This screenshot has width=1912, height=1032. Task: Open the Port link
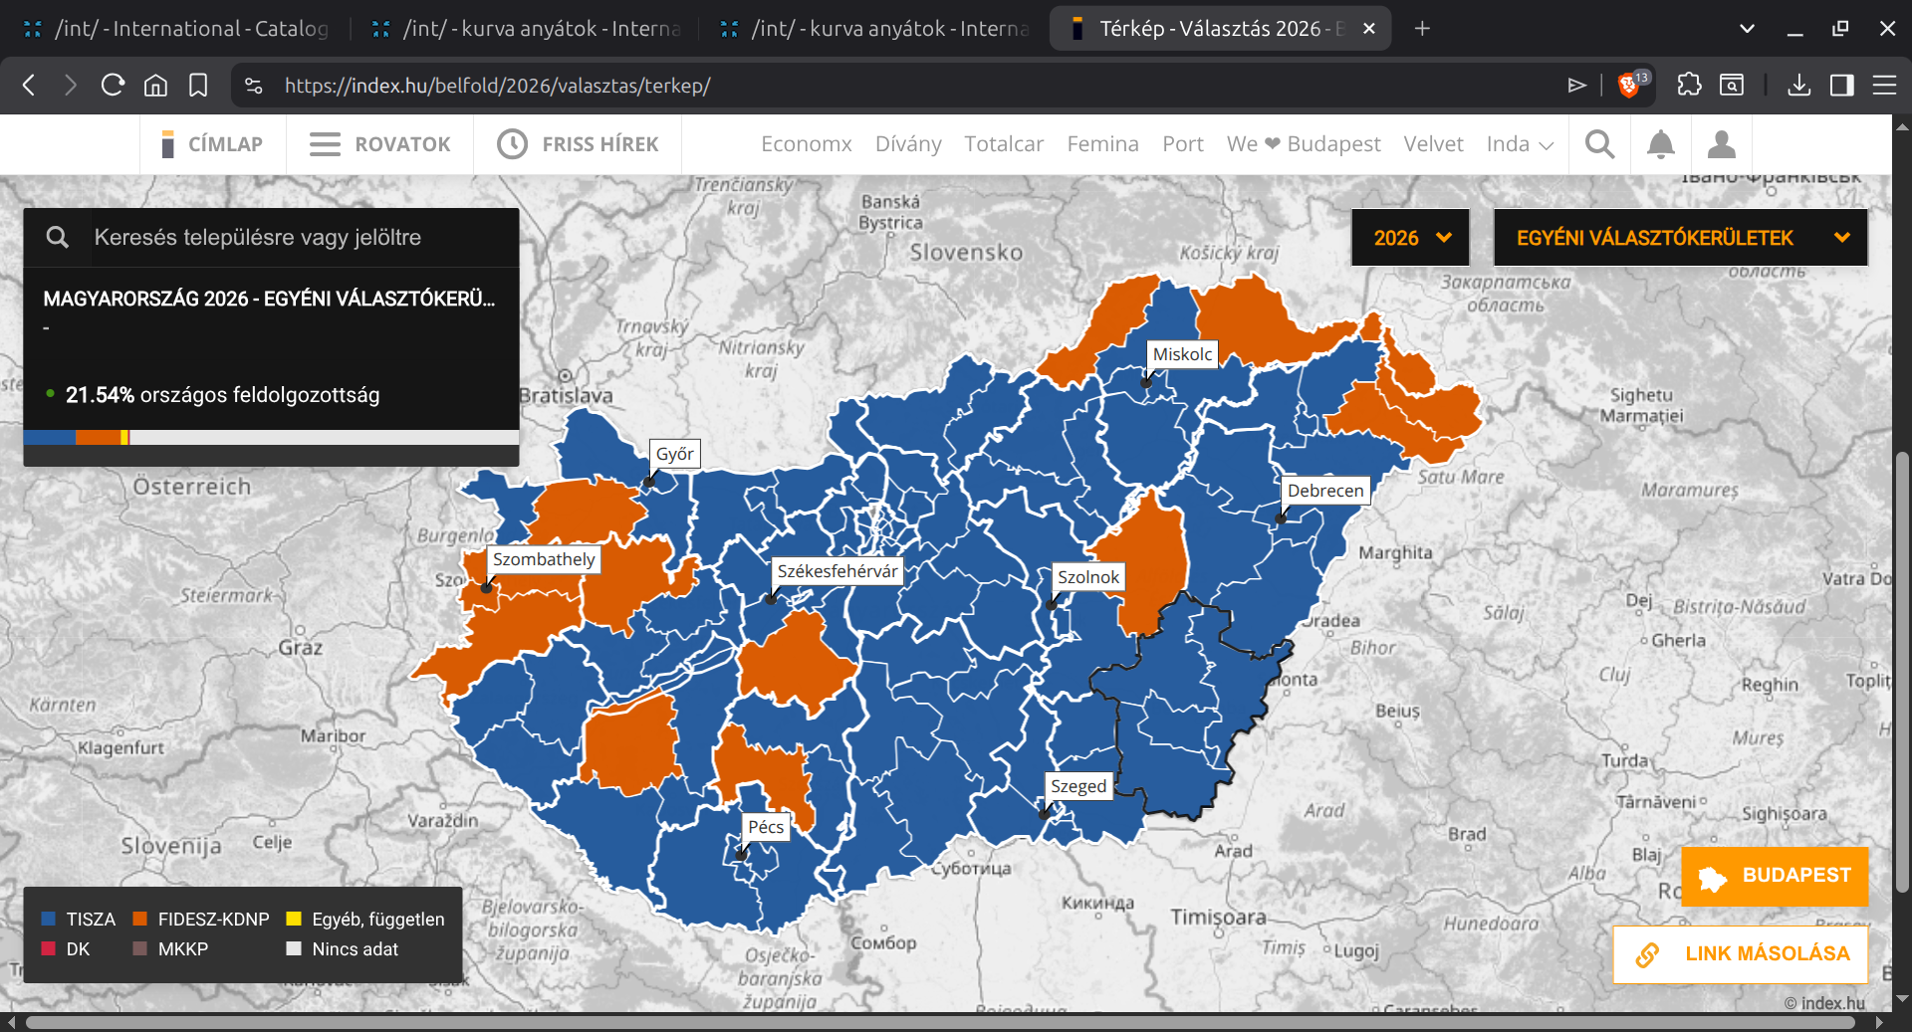[x=1183, y=144]
